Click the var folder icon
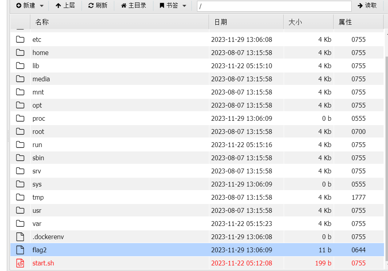388x271 pixels. [x=20, y=224]
